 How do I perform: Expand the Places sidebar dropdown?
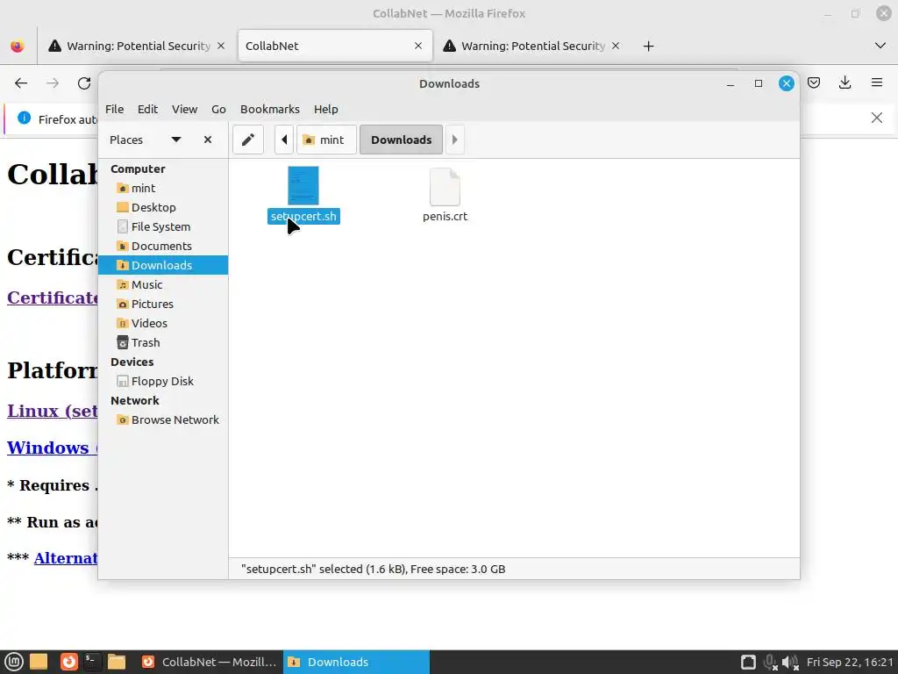(176, 140)
